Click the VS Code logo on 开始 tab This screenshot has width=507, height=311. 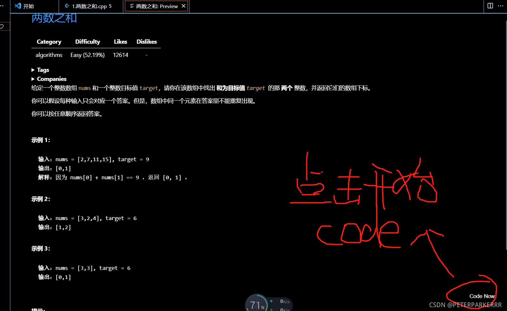(x=18, y=6)
